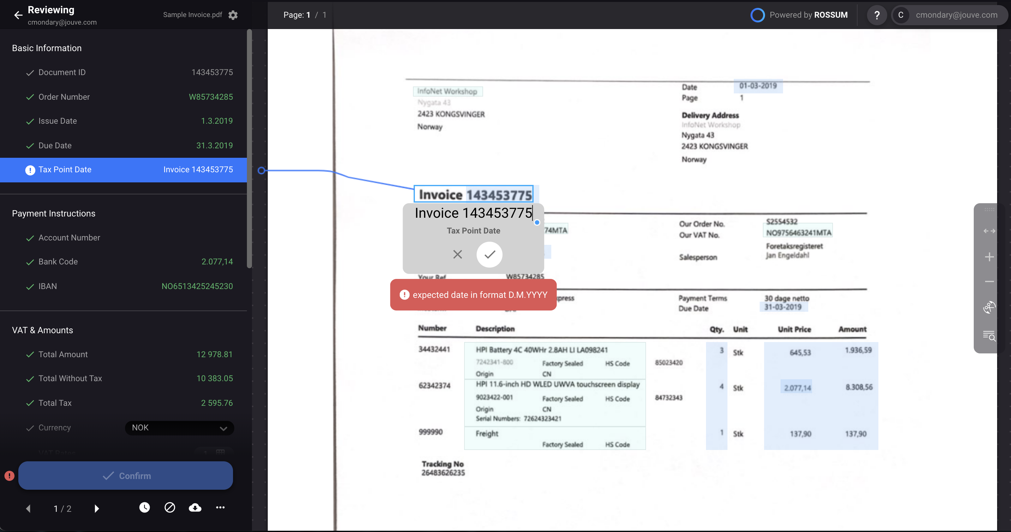This screenshot has height=532, width=1011.
Task: Select the Total Without Tax field row
Action: 123,379
